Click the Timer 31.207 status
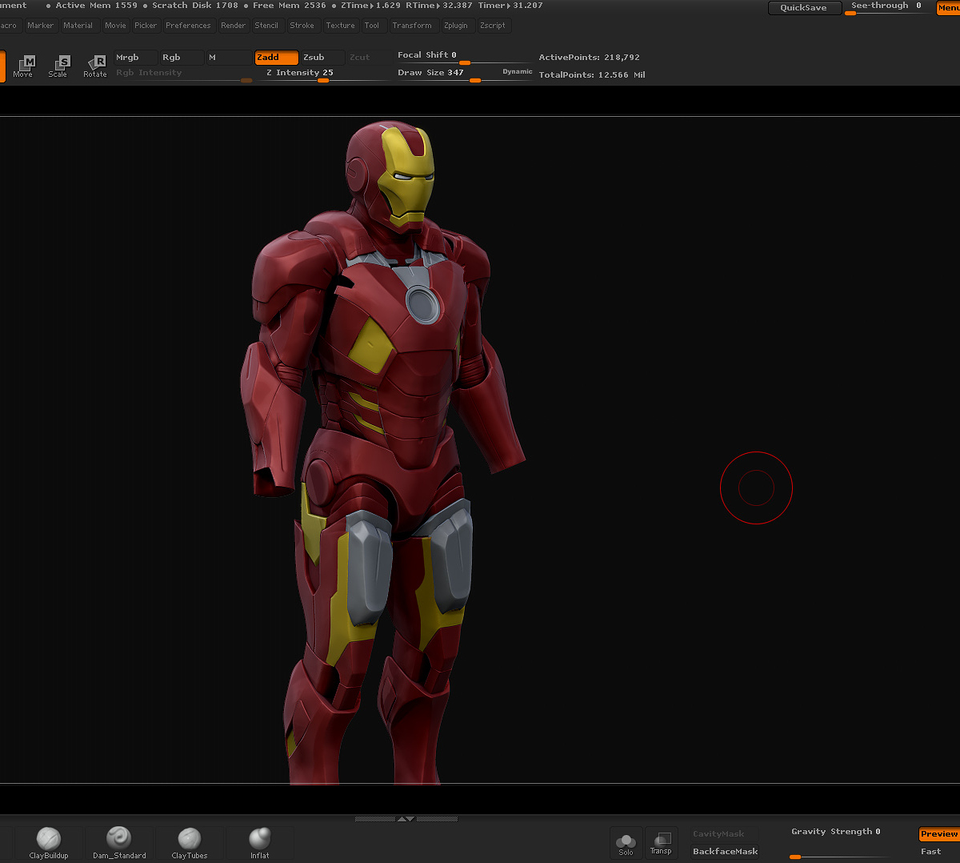Viewport: 960px width, 863px height. [510, 6]
